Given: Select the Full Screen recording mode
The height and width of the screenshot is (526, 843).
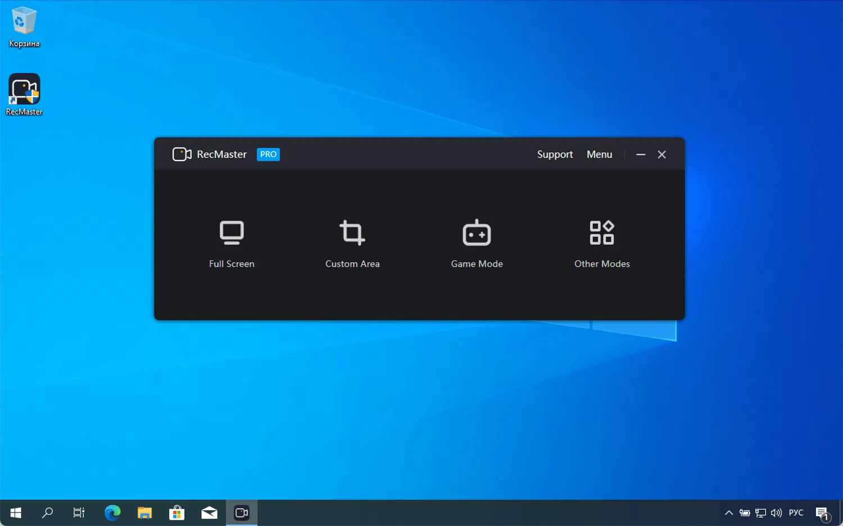Looking at the screenshot, I should [x=232, y=244].
